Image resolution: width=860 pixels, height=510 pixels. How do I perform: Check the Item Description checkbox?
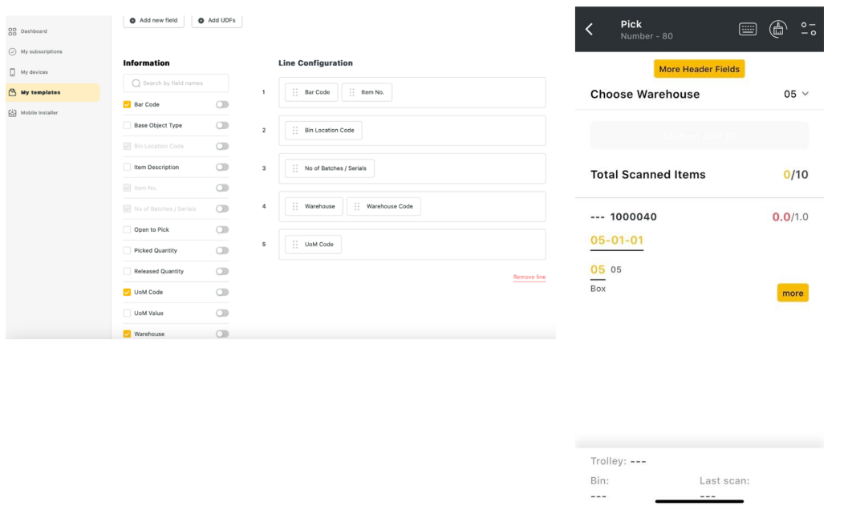(127, 167)
